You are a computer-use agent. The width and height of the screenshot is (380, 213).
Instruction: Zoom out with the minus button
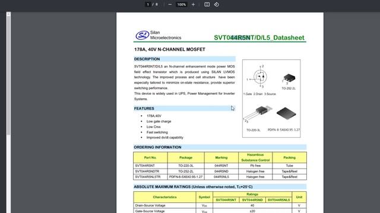[170, 4]
